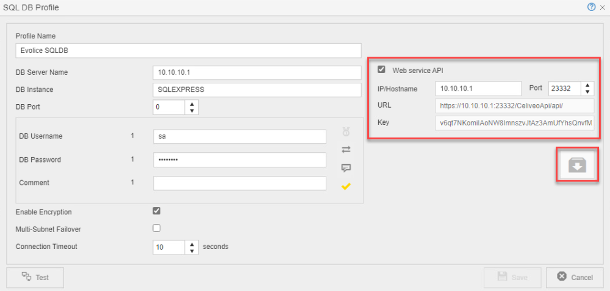Screen dimensions: 610x291
Task: Click the comment bubble icon
Action: pos(346,167)
